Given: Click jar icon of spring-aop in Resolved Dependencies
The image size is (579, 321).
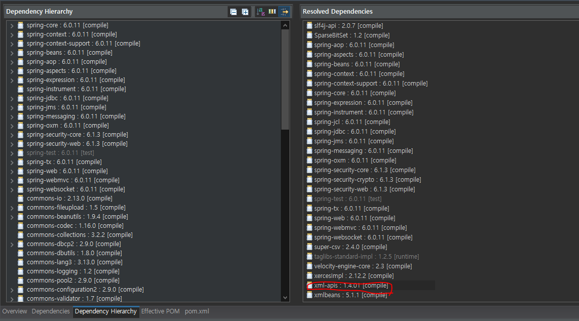Looking at the screenshot, I should point(309,45).
